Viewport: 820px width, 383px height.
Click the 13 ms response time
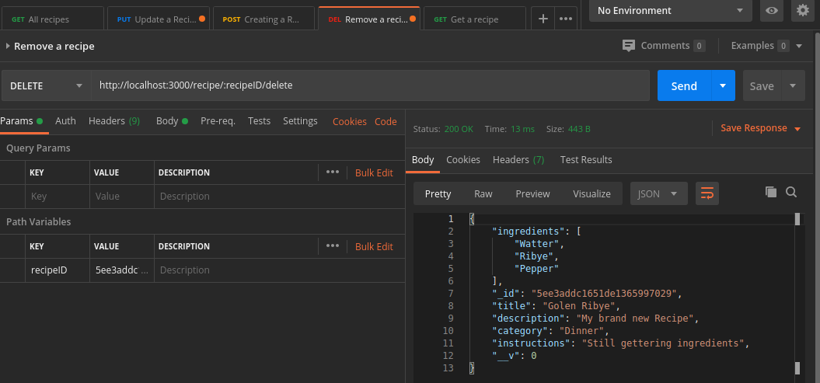point(522,129)
